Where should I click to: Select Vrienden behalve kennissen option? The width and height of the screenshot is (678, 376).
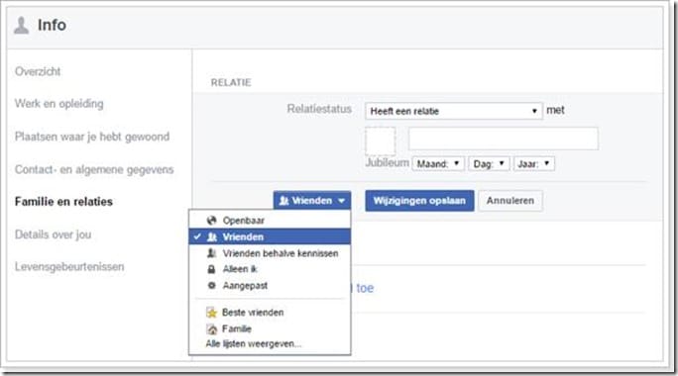[x=270, y=253]
